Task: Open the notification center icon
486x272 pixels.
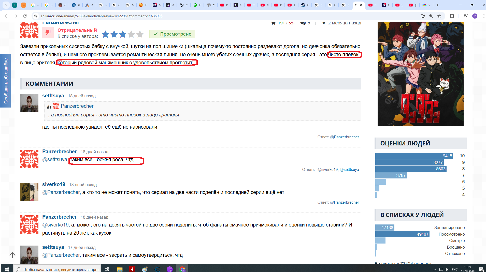Action: click(481, 269)
